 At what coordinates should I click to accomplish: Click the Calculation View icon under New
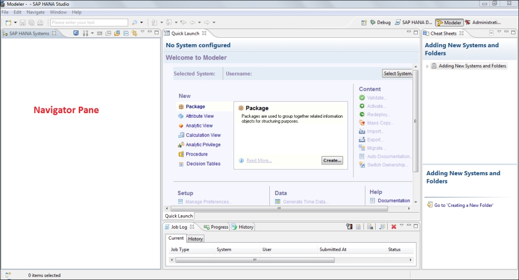click(x=181, y=135)
